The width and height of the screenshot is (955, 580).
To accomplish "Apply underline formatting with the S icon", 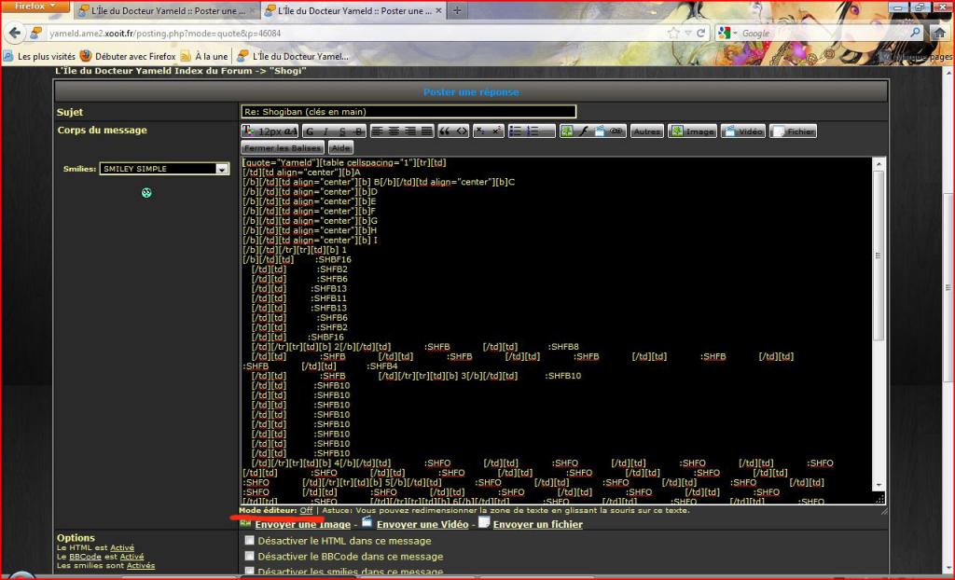I will coord(342,131).
